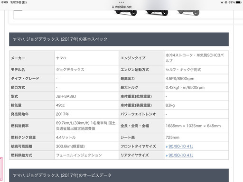This screenshot has width=243, height=182.
Task: Select the フューエルインジェクション value
Action: pos(79,155)
